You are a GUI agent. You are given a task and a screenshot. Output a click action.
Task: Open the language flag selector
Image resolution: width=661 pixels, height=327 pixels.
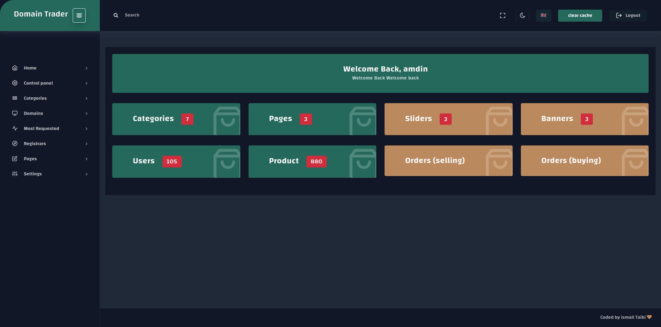point(544,15)
